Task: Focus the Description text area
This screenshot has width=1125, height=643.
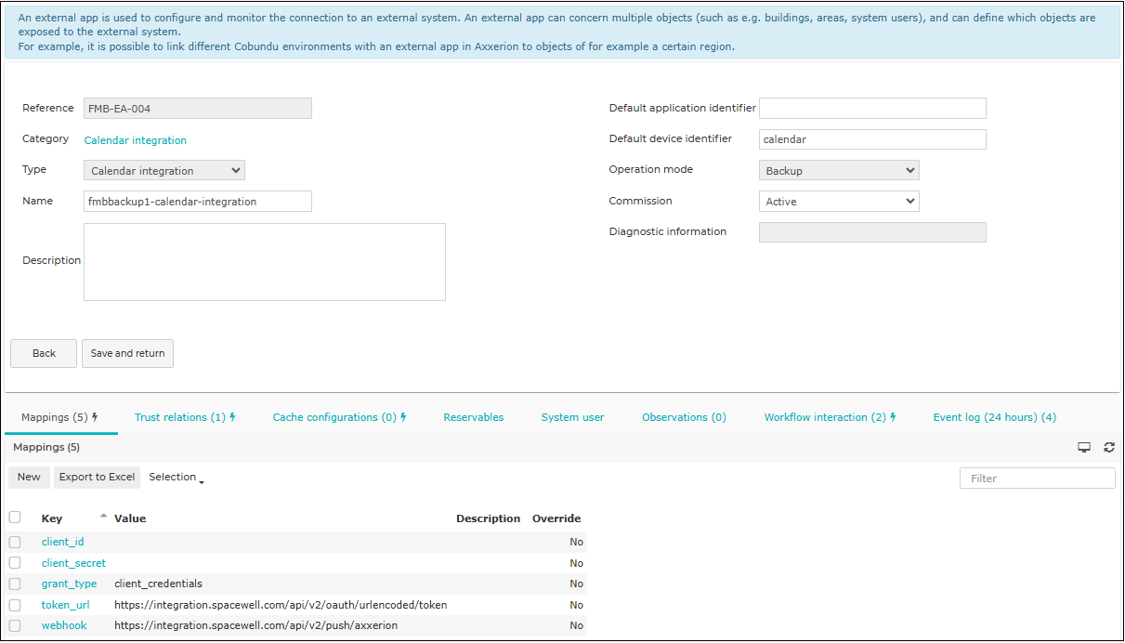Action: (265, 262)
